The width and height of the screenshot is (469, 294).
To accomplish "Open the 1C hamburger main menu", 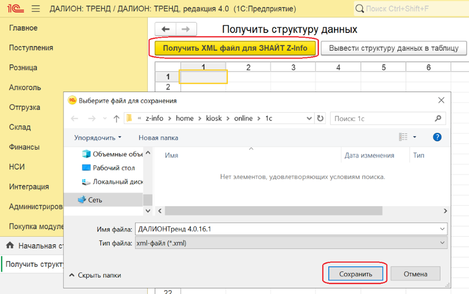I will [x=36, y=9].
